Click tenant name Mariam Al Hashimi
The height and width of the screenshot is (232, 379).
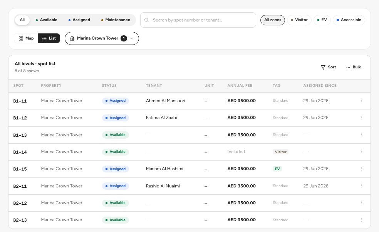click(x=164, y=169)
